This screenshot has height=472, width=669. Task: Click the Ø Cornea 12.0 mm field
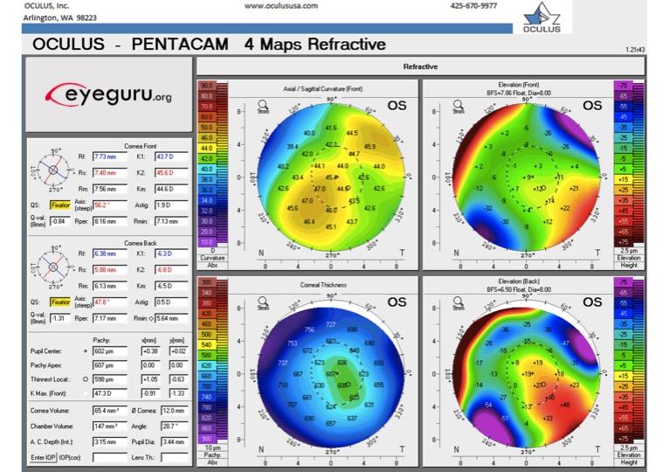click(175, 411)
